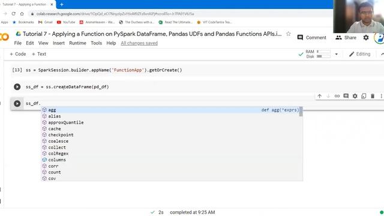384x216 pixels.
Task: Open VIT CodeTantra bookmark
Action: point(214,22)
